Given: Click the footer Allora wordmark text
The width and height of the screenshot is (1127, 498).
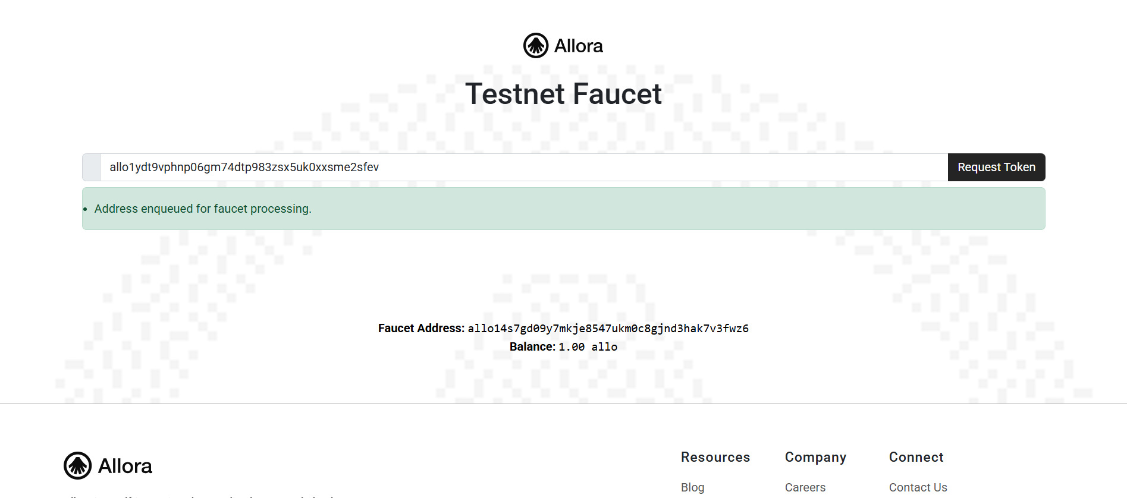Looking at the screenshot, I should point(125,466).
